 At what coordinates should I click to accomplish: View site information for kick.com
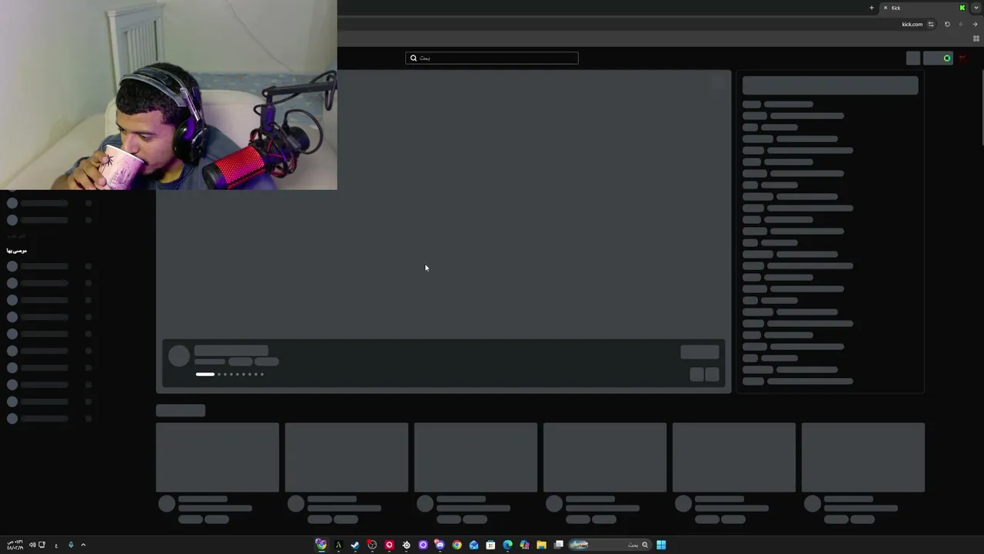[x=931, y=25]
